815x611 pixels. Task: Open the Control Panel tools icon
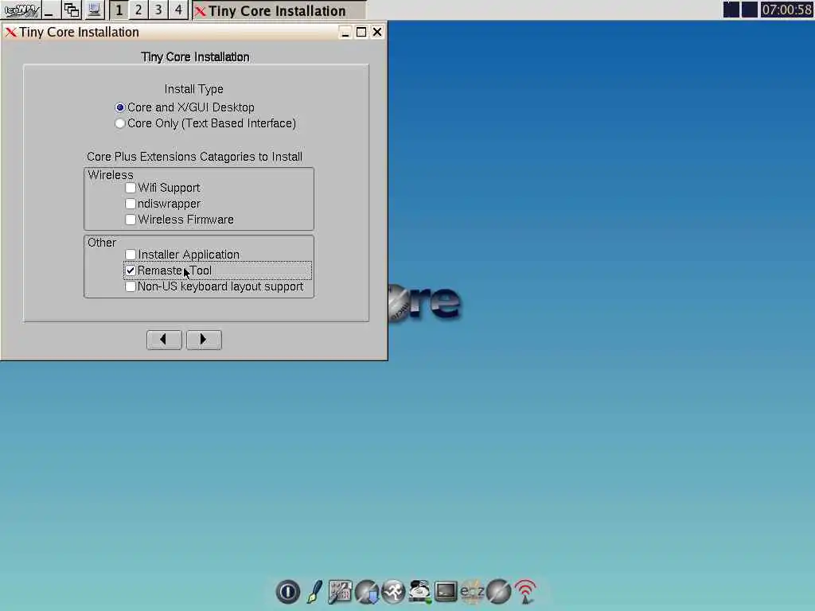(340, 591)
